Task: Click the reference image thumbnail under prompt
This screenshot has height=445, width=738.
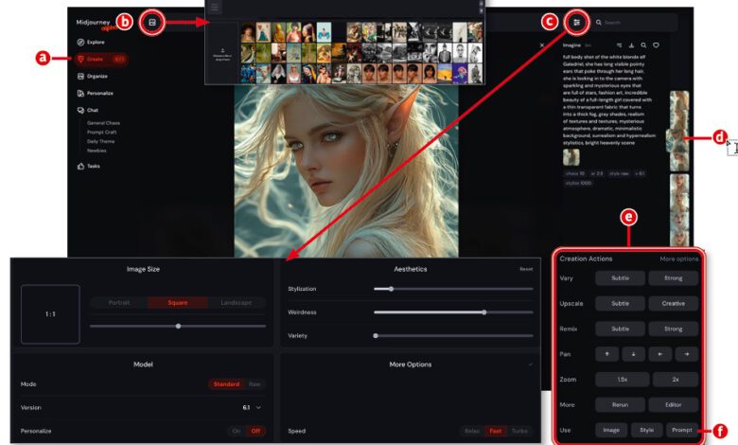Action: 571,157
